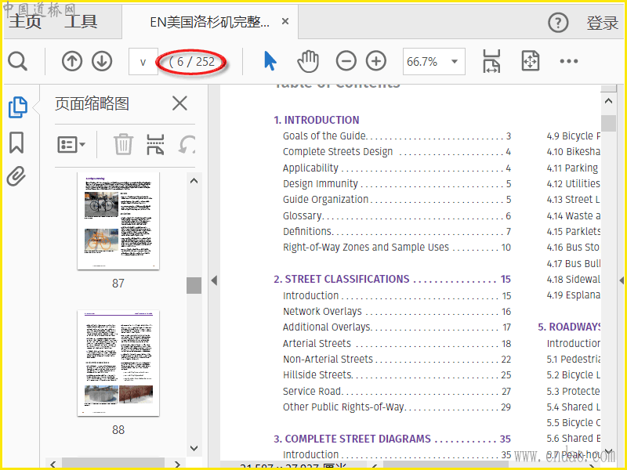Screen dimensions: 627x470
Task: Open the attachments paperclip panel
Action: (16, 176)
